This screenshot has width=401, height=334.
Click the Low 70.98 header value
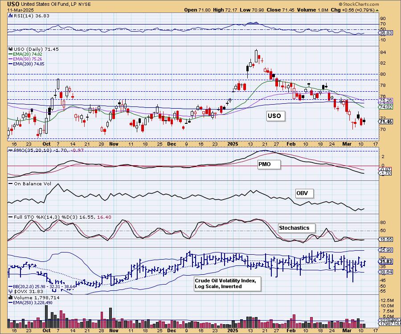pos(252,10)
